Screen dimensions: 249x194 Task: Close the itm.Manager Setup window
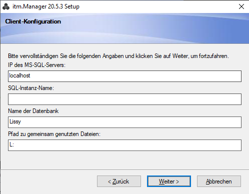click(x=241, y=6)
